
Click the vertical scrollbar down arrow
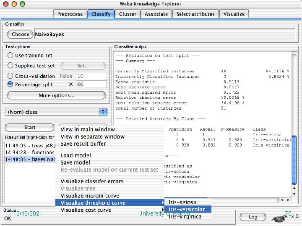[x=294, y=194]
